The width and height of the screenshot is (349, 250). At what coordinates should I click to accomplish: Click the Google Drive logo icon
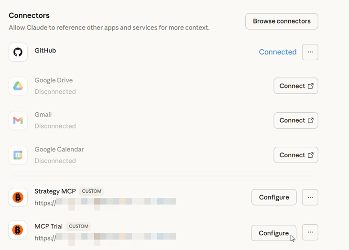click(x=18, y=86)
